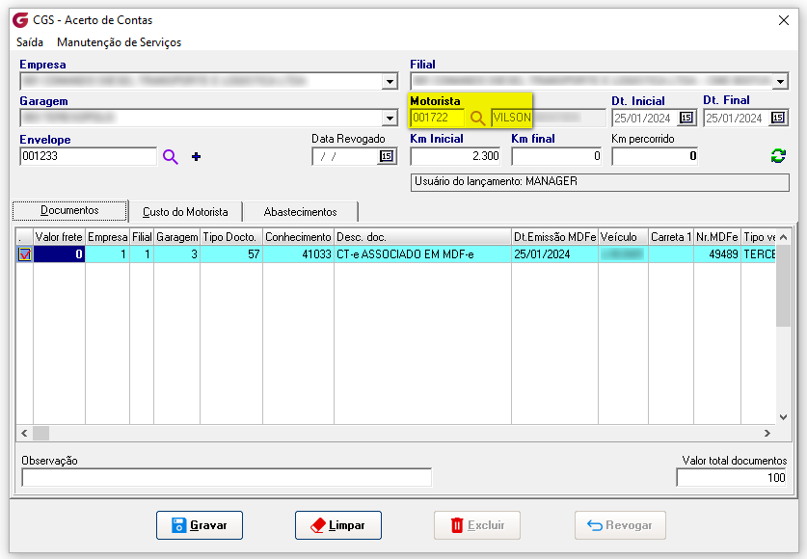The image size is (807, 559).
Task: Click the Km percorrido field
Action: tap(655, 156)
